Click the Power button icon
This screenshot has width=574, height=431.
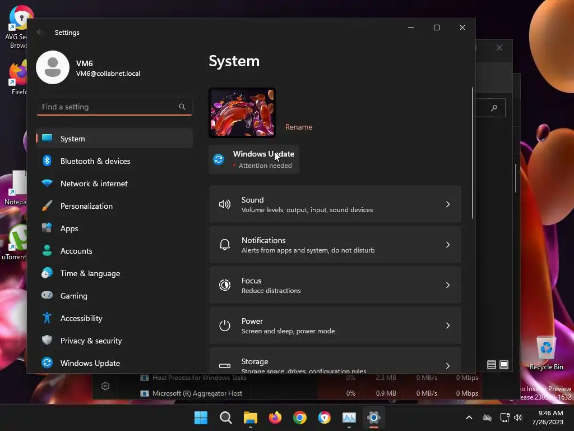pos(225,325)
